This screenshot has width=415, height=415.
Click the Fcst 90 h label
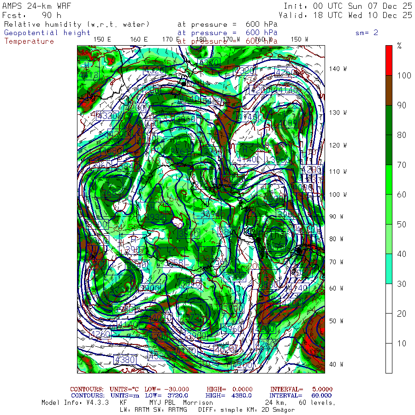click(32, 15)
